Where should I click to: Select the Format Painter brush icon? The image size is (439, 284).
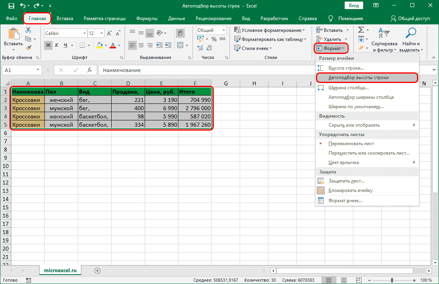pos(28,48)
